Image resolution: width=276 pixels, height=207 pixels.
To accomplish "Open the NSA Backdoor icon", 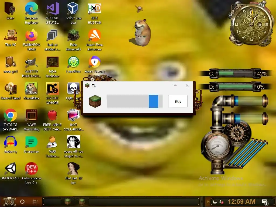I will 53,67.
